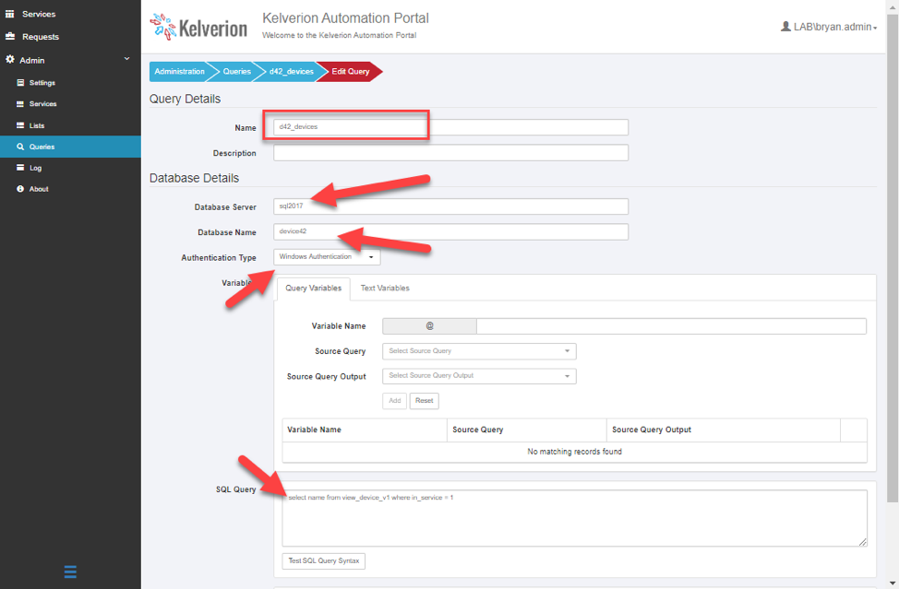The height and width of the screenshot is (589, 899).
Task: Select the Query Variables tab
Action: [x=313, y=289]
